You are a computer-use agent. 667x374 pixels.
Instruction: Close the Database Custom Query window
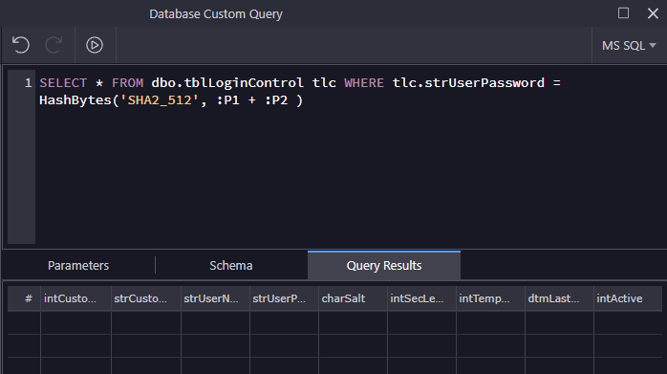[x=653, y=13]
